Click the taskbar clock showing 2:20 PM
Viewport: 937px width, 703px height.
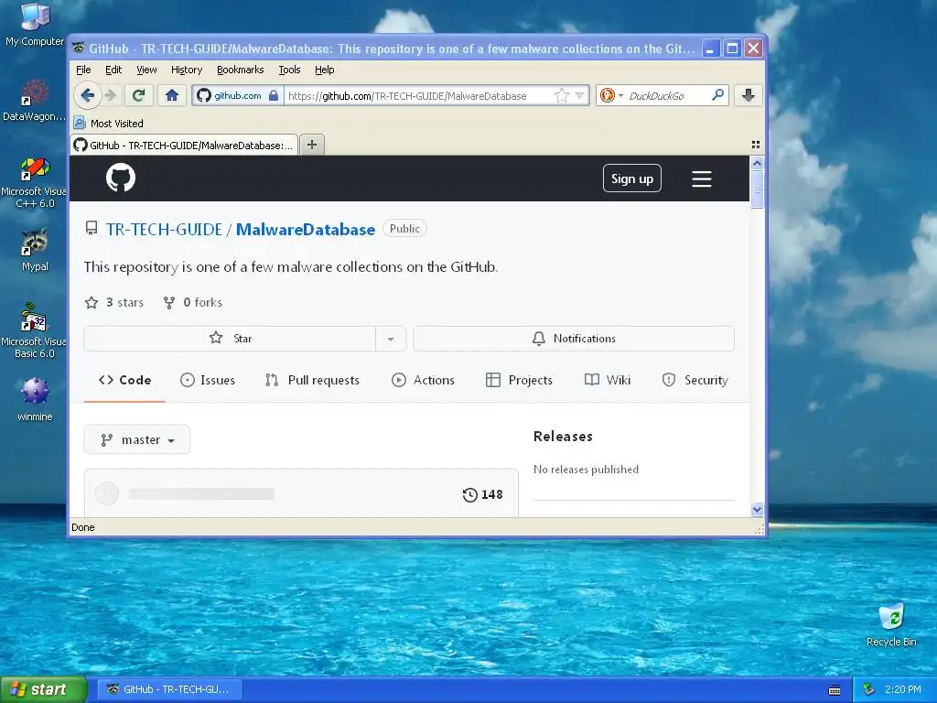click(902, 689)
